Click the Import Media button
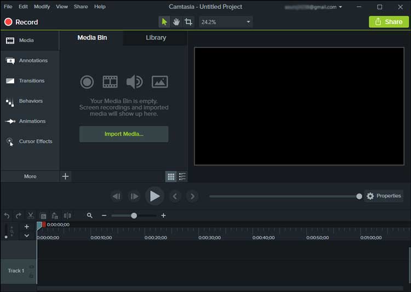Screen dimensions: 411x292 coord(124,134)
